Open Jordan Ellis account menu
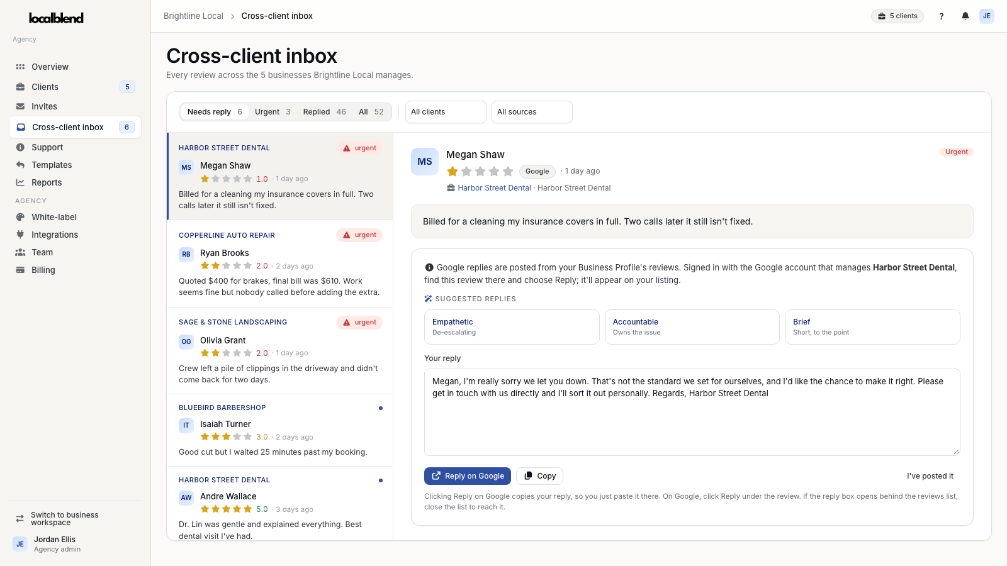Screen dimensions: 1007x566 tap(75, 544)
